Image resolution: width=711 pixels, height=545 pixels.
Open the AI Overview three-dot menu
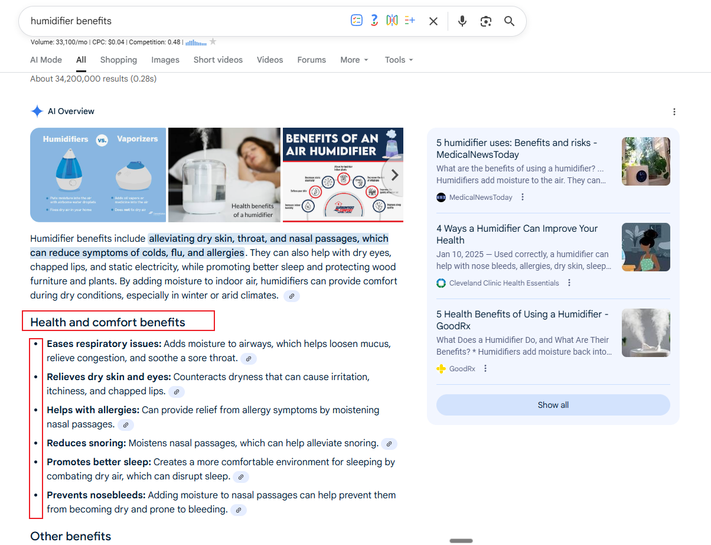[674, 112]
